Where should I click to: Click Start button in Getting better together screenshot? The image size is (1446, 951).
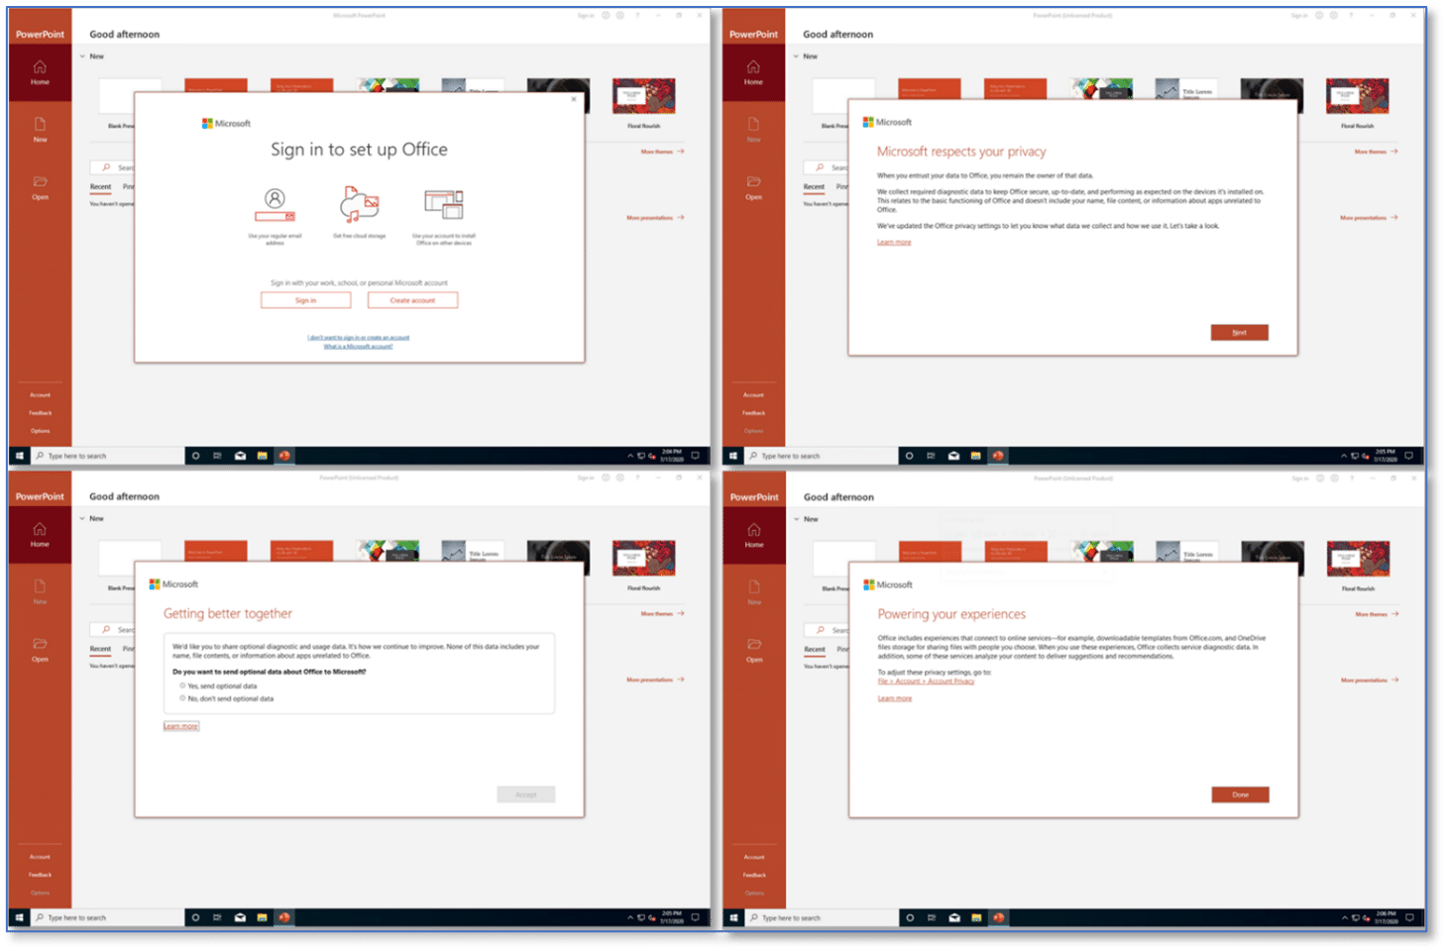tap(19, 917)
